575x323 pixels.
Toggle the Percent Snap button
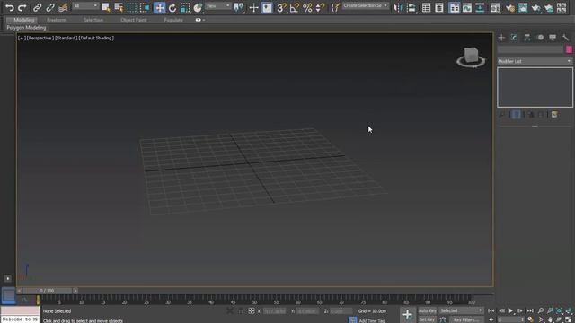coord(307,7)
